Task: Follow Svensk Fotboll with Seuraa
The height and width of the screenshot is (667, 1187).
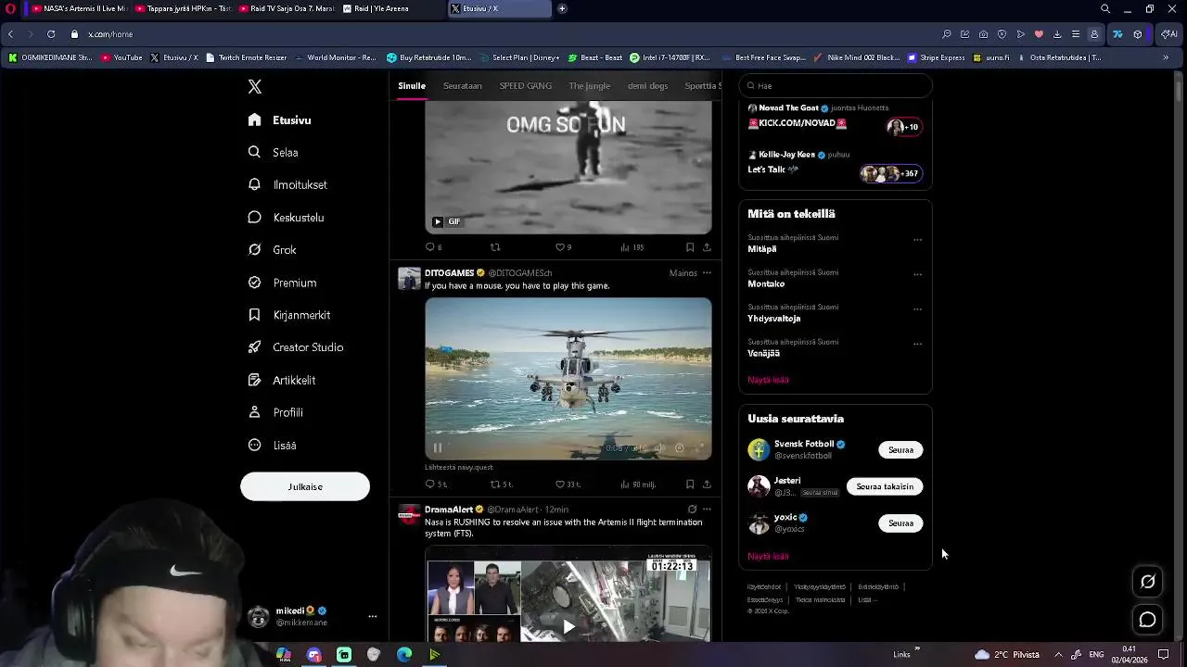Action: click(900, 450)
